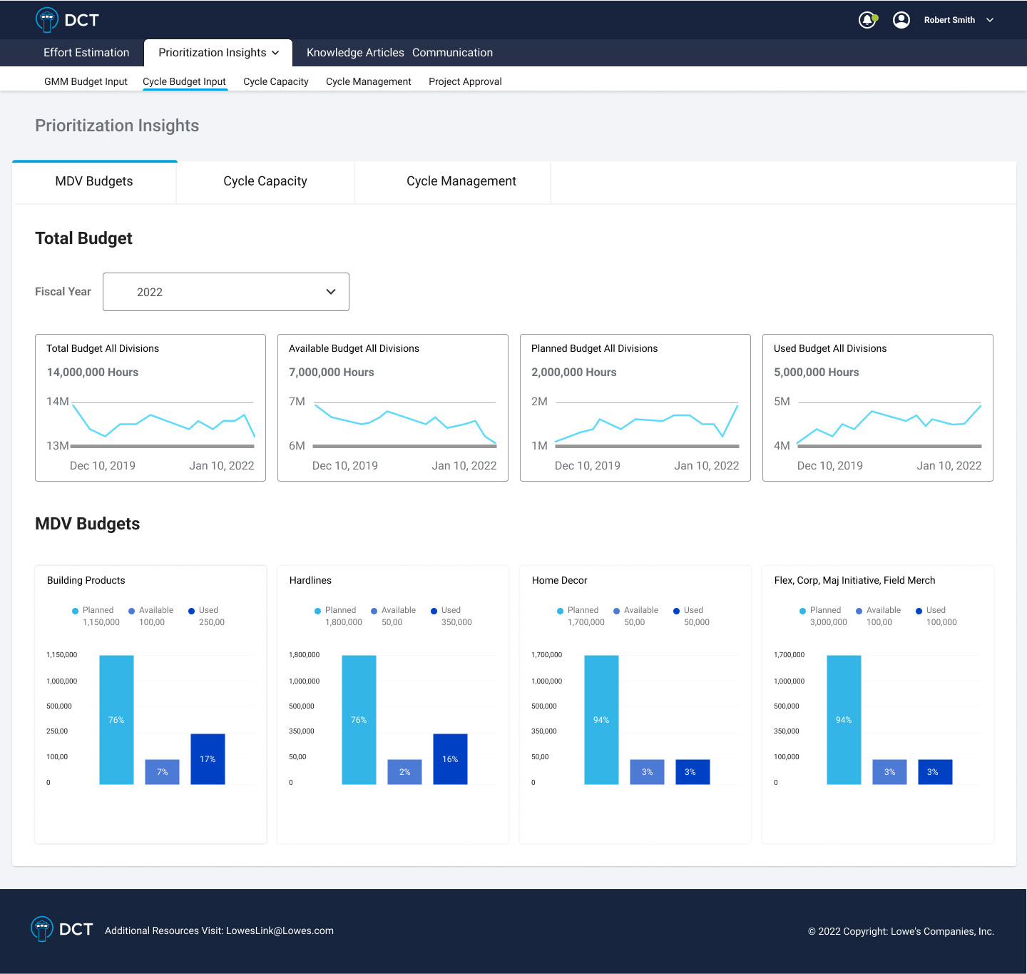Open the Fiscal Year 2022 dropdown
Viewport: 1027px width, 974px height.
click(x=226, y=292)
